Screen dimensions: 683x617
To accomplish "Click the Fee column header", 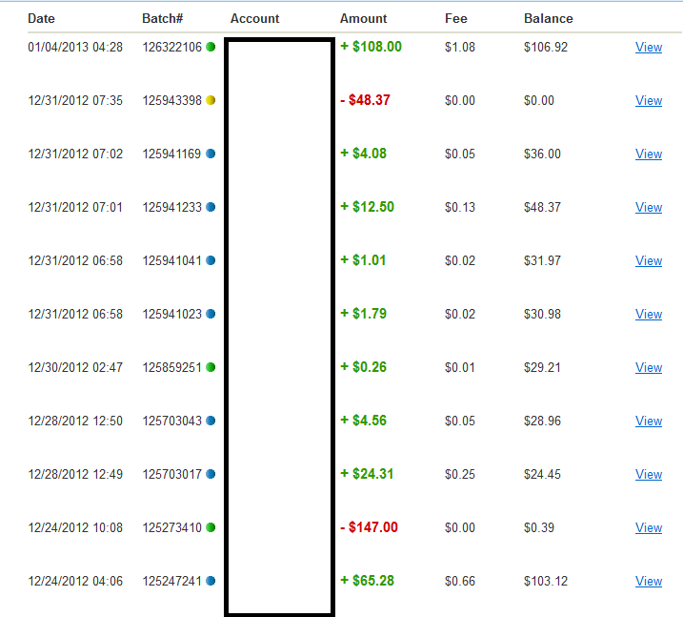I will pyautogui.click(x=455, y=18).
